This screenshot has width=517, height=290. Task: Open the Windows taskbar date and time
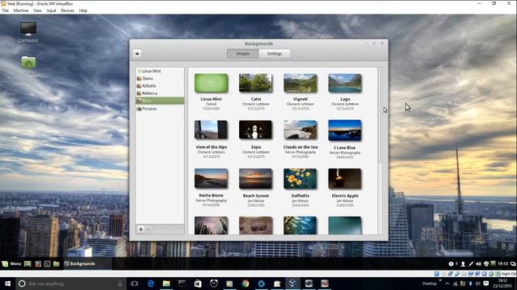tap(502, 284)
